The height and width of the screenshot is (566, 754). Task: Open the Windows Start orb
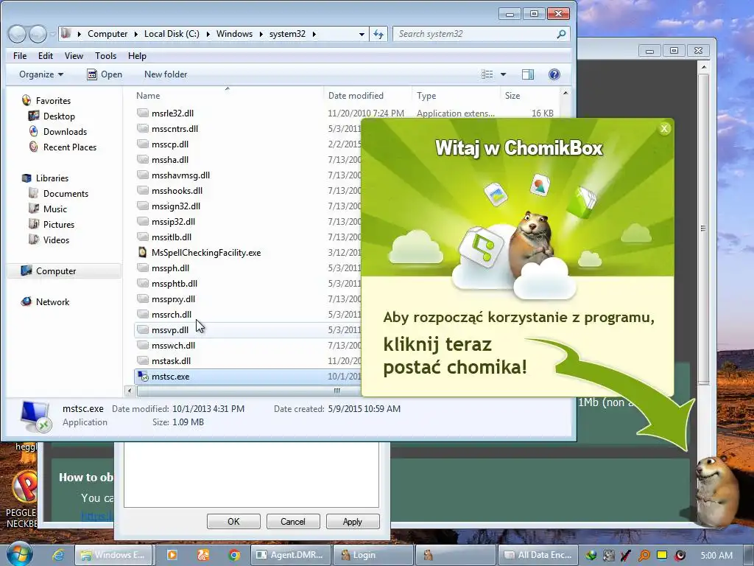coord(18,554)
